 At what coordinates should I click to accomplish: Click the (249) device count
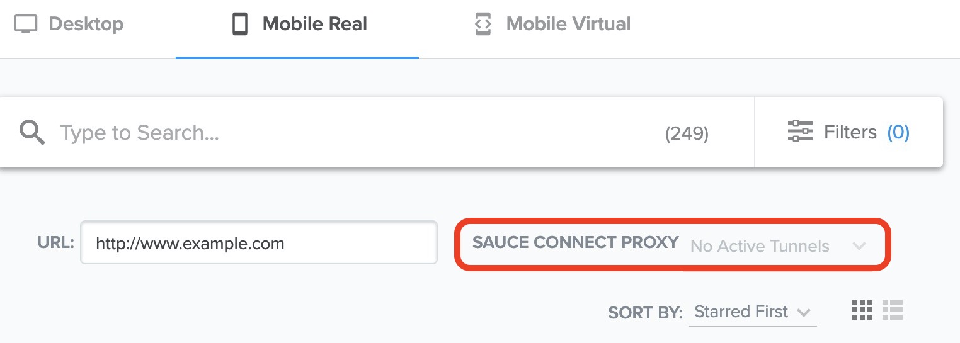pyautogui.click(x=687, y=133)
